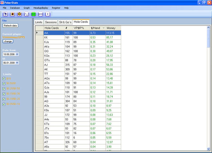Click the scrollbar down arrow

pos(208,149)
